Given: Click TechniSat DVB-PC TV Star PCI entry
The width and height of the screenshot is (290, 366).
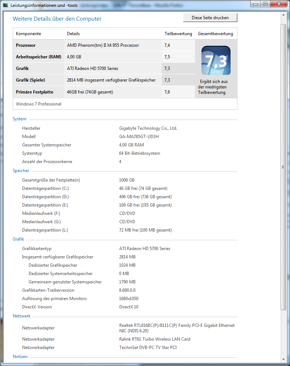Looking at the screenshot, I should [x=148, y=347].
